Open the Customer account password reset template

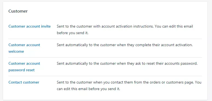pos(24,67)
